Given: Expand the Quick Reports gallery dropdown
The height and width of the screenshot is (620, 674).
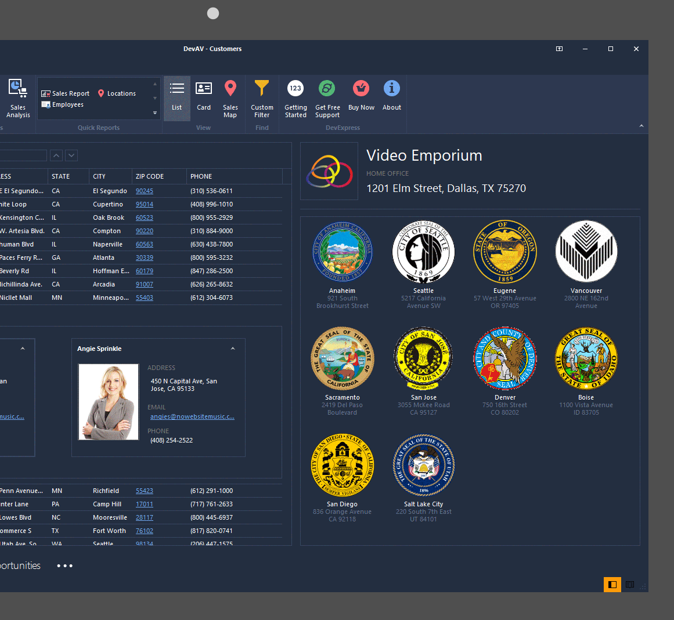Looking at the screenshot, I should (155, 113).
